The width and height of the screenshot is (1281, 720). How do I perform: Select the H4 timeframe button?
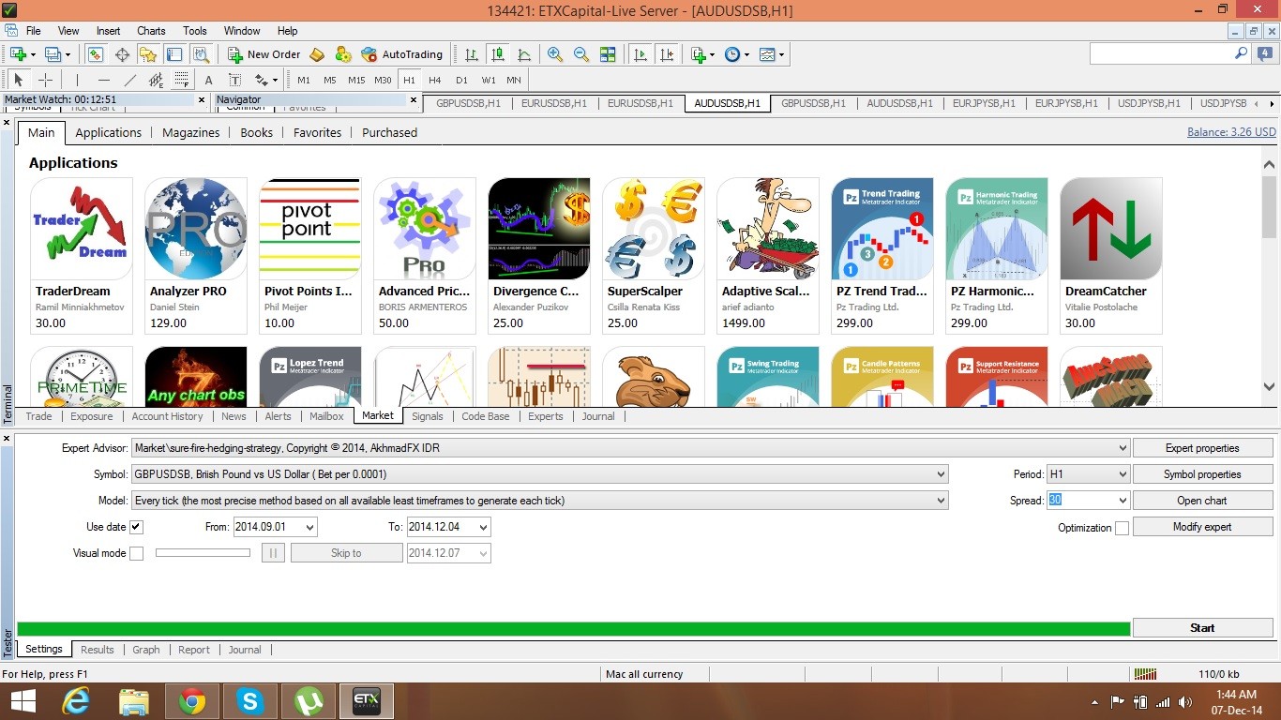[x=435, y=80]
